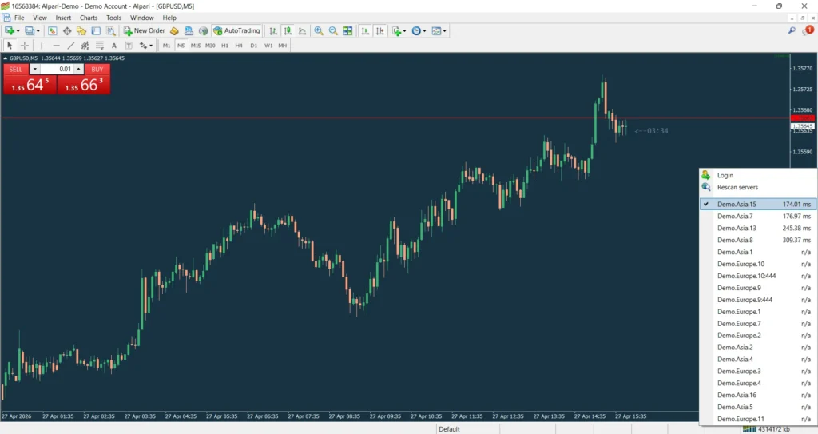
Task: Select the Trendline drawing tool
Action: pyautogui.click(x=71, y=46)
